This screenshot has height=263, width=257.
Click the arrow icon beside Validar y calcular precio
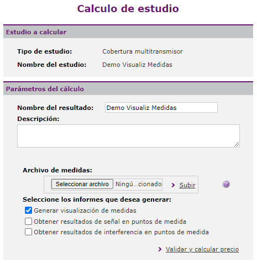(160, 249)
